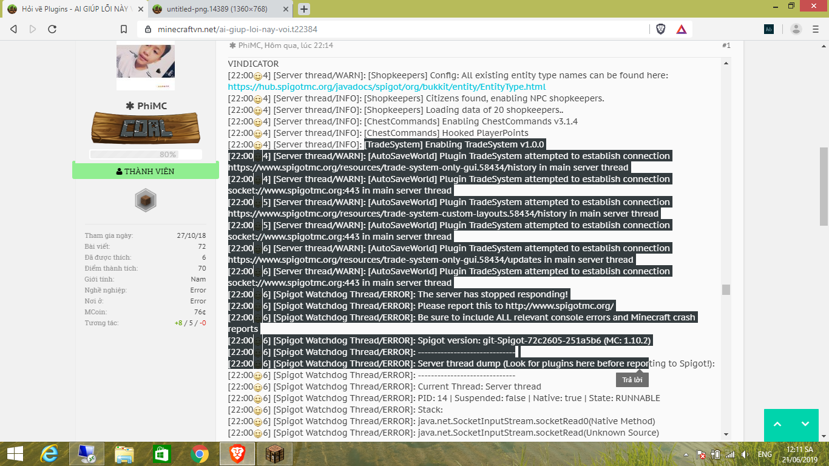829x466 pixels.
Task: Open the #1 post permalink
Action: [x=726, y=46]
